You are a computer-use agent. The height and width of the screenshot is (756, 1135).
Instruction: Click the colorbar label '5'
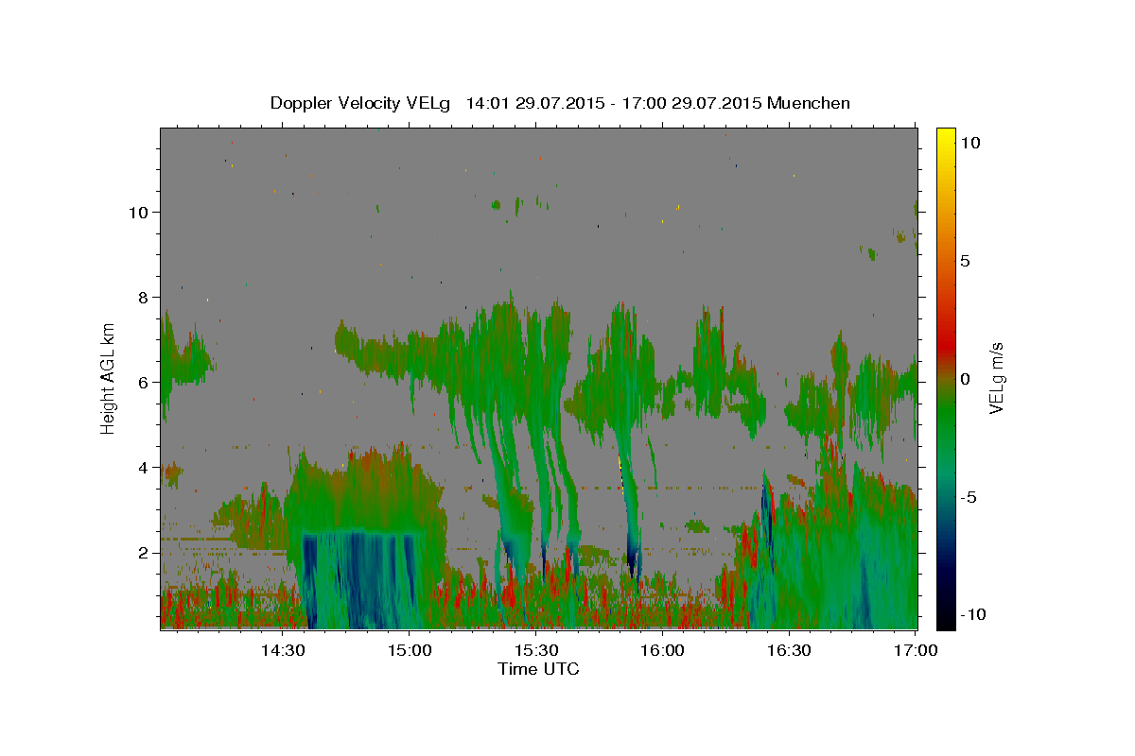(x=965, y=261)
